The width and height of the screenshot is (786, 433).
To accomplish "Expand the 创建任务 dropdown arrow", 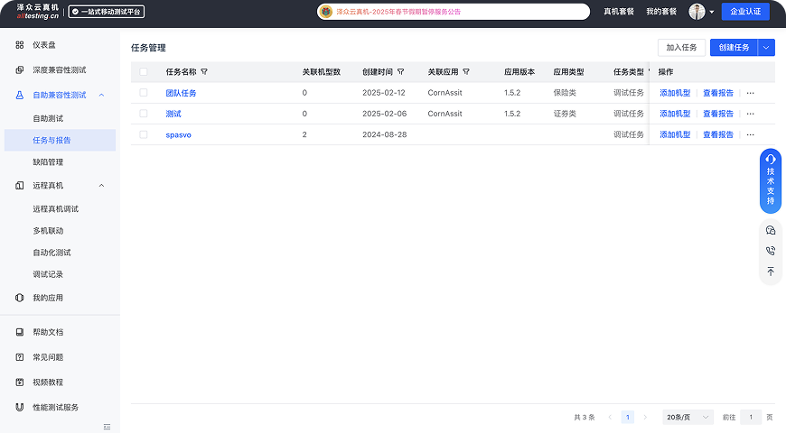I will [x=766, y=48].
